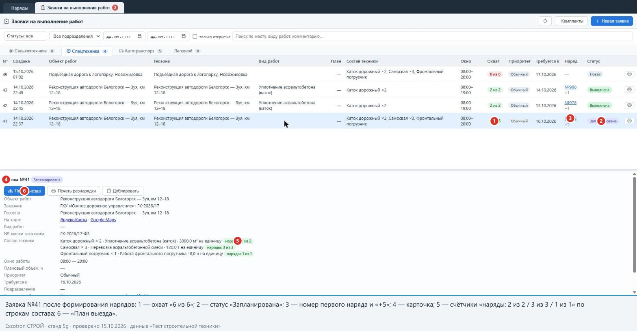Open calendar picker of second date field
This screenshot has height=331, width=637.
[x=184, y=36]
